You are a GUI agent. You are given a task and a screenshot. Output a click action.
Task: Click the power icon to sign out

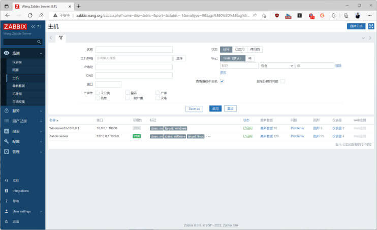coord(7,221)
